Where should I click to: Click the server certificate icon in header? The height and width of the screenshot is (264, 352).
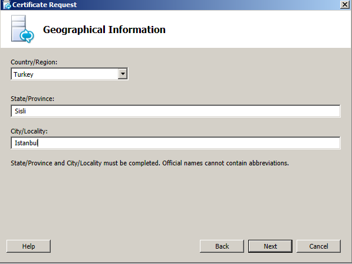(22, 29)
